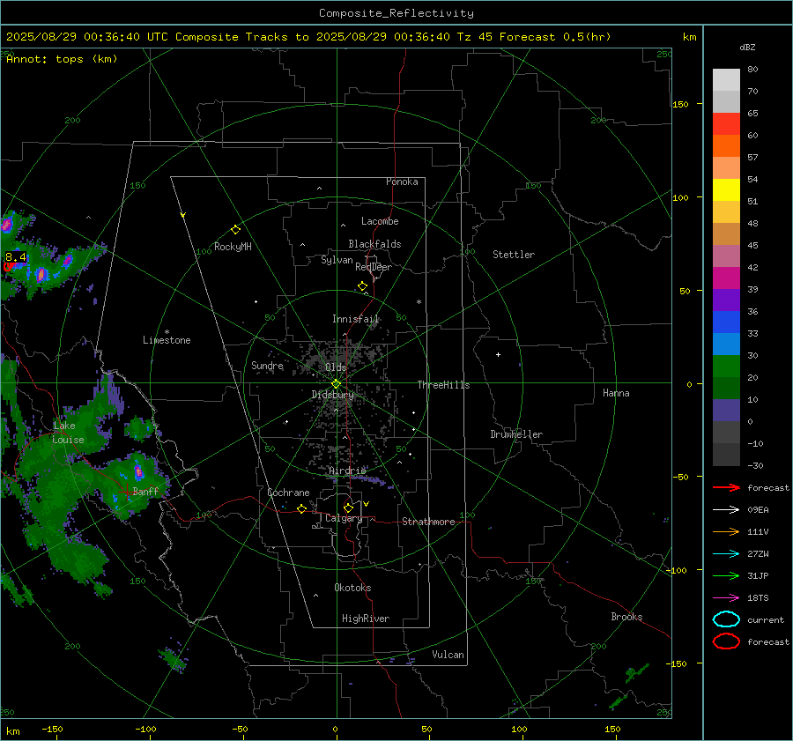The width and height of the screenshot is (793, 741).
Task: Click the Stettler city label
Action: click(514, 255)
